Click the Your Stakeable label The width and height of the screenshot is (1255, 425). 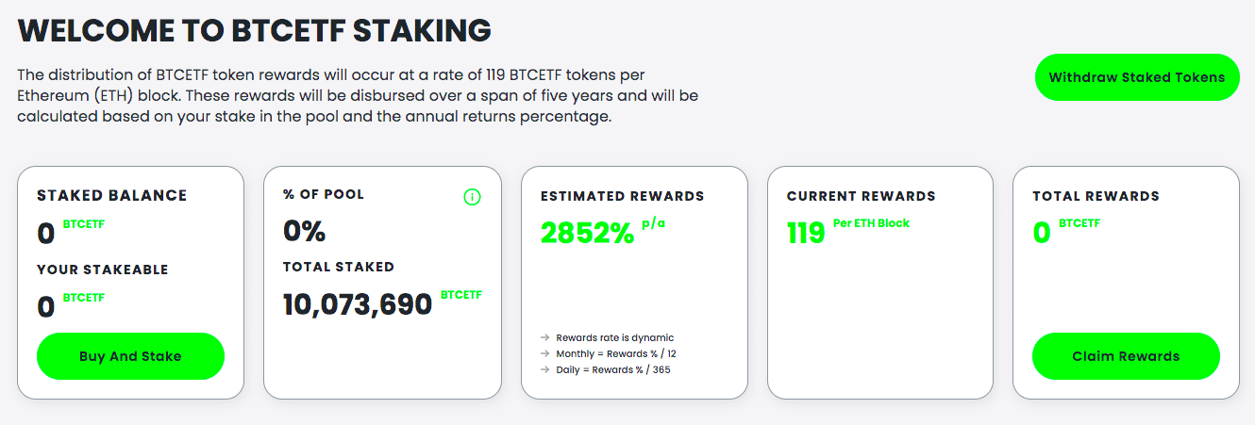click(103, 270)
